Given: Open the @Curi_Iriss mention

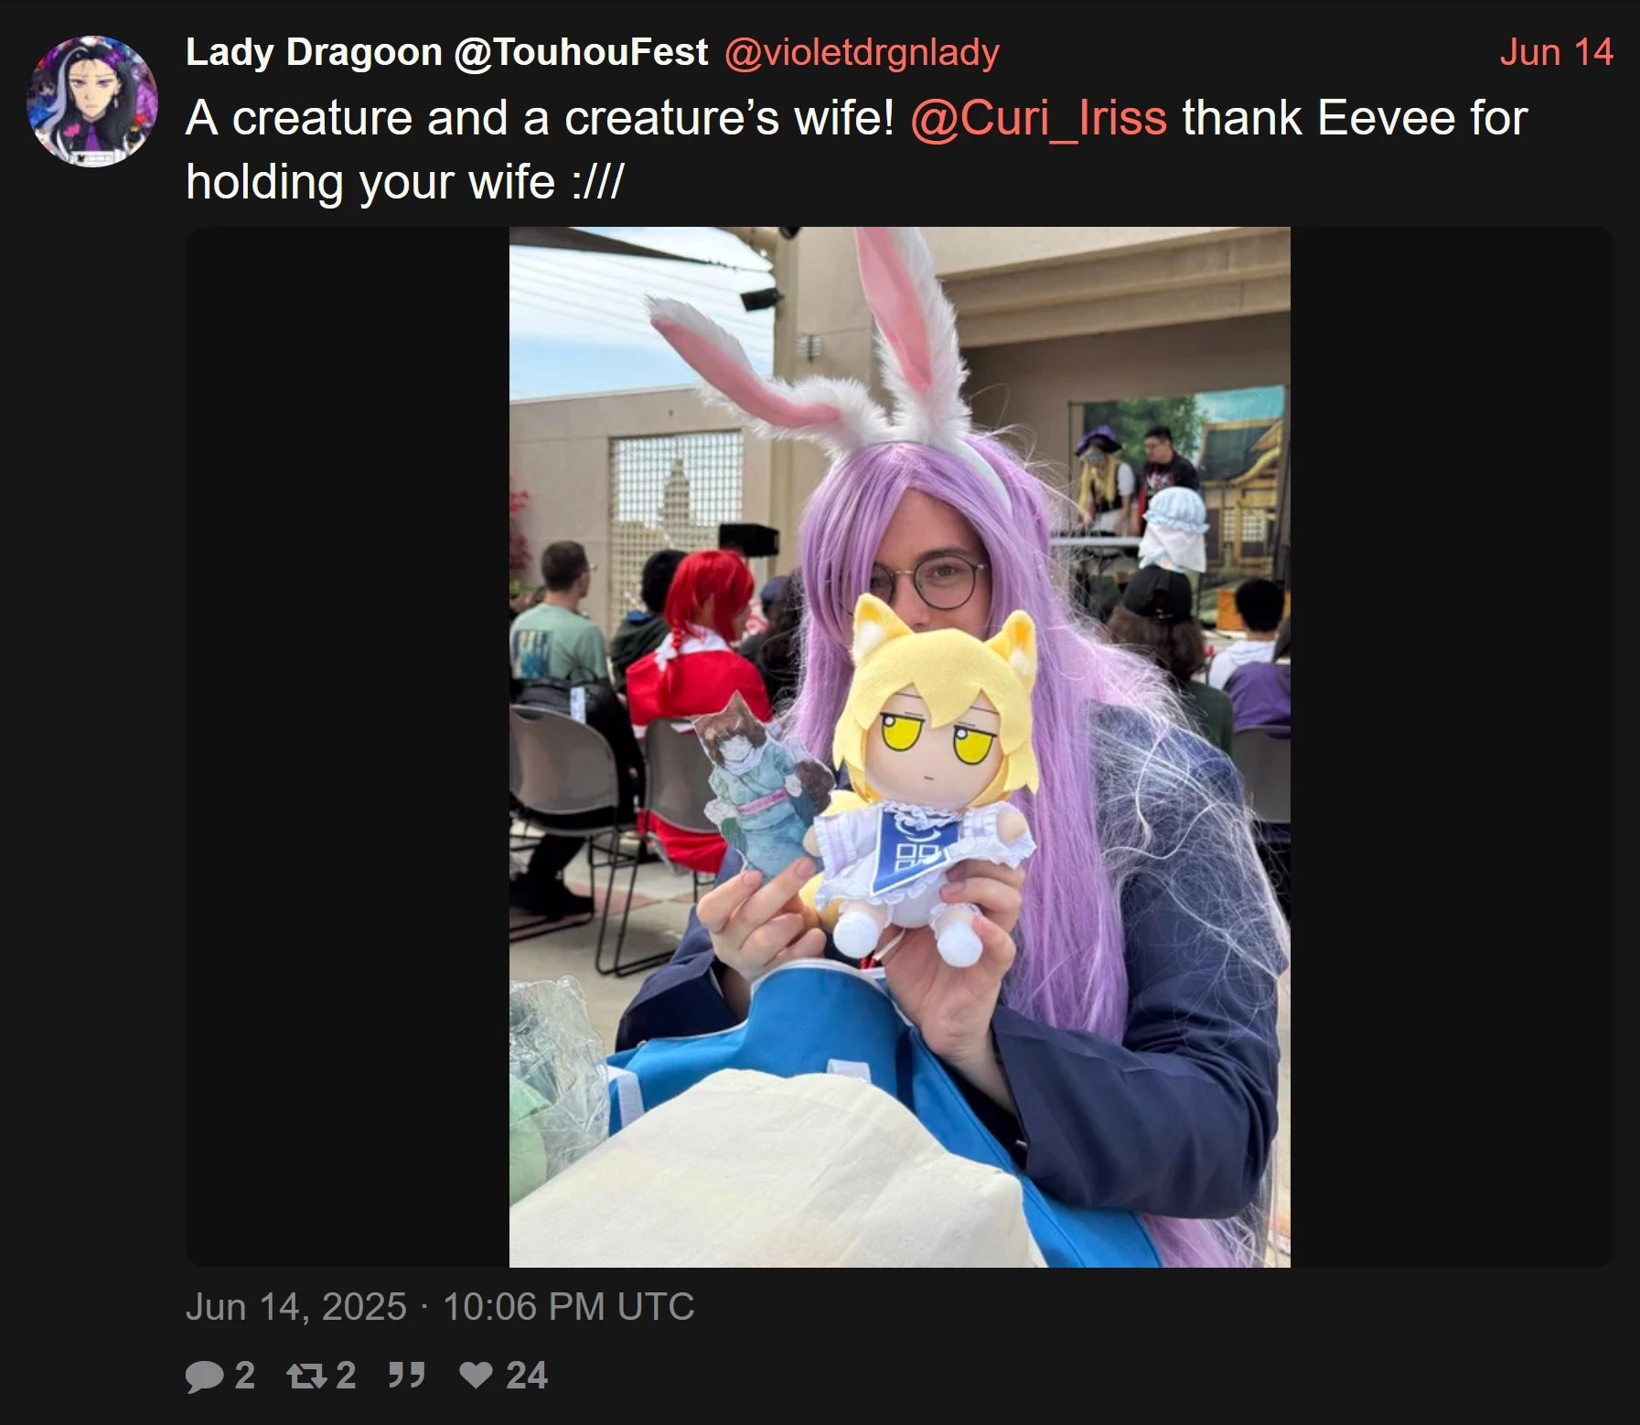Looking at the screenshot, I should click(1038, 118).
